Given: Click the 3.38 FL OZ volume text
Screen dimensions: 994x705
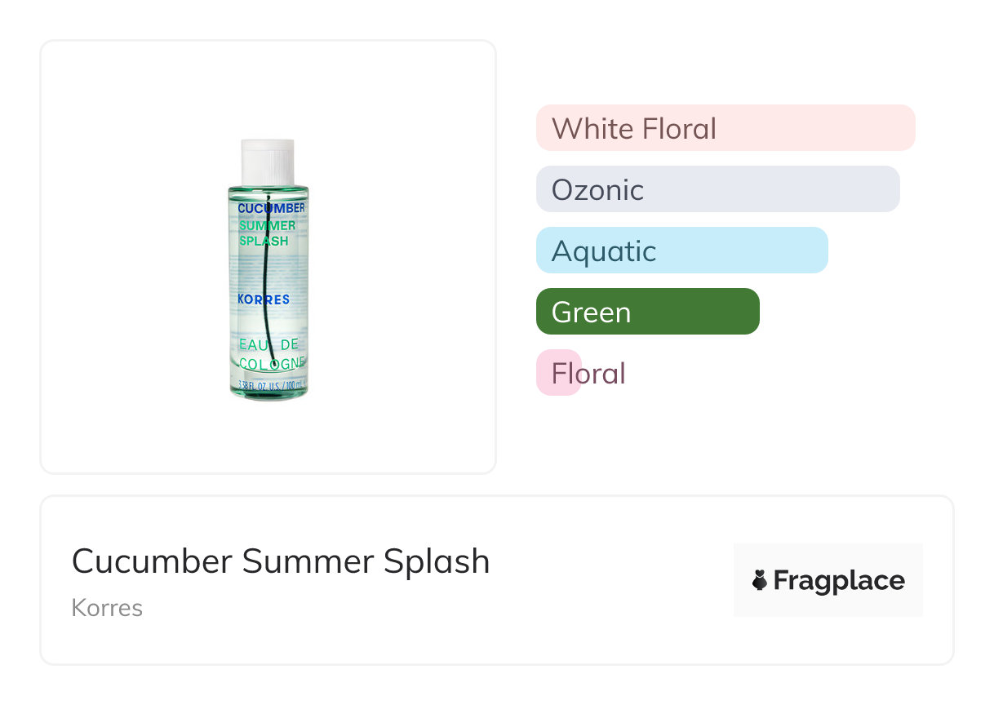Looking at the screenshot, I should point(270,384).
